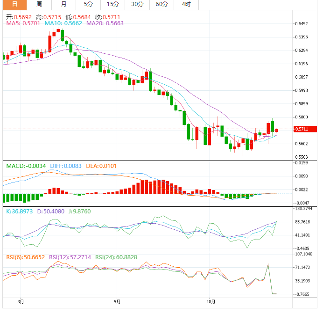
Task: Click the MACD:-0.0034 indicator label
Action: 26,166
